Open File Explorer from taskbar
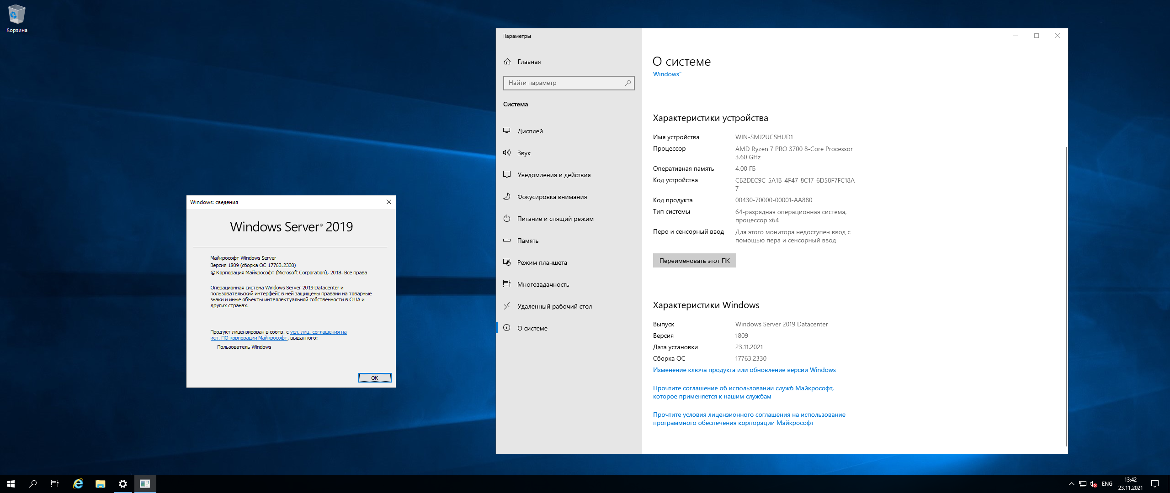Screen dimensions: 1170x493 click(x=101, y=484)
